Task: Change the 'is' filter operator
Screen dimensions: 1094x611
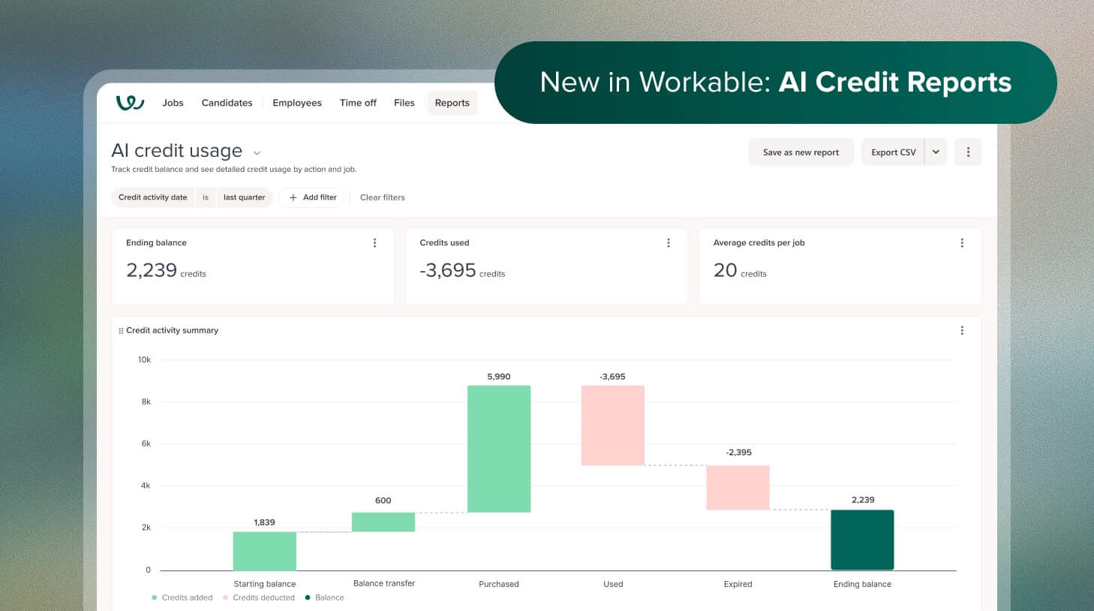Action: (x=206, y=197)
